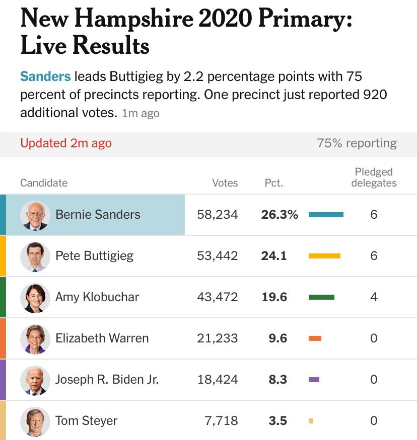Click Buttigieg's yellow percentage bar
Image resolution: width=417 pixels, height=440 pixels.
[x=324, y=256]
